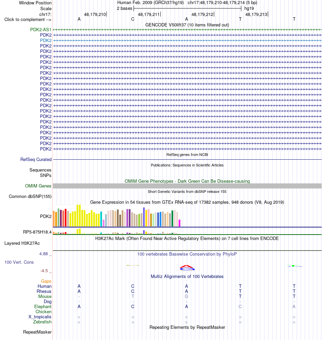Open the H3K27Ac Mark ENCODE track title
Viewport: 322px width, 340px height.
pyautogui.click(x=187, y=239)
